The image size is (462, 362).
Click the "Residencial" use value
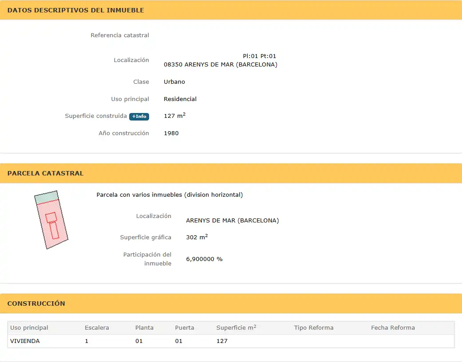click(x=180, y=99)
